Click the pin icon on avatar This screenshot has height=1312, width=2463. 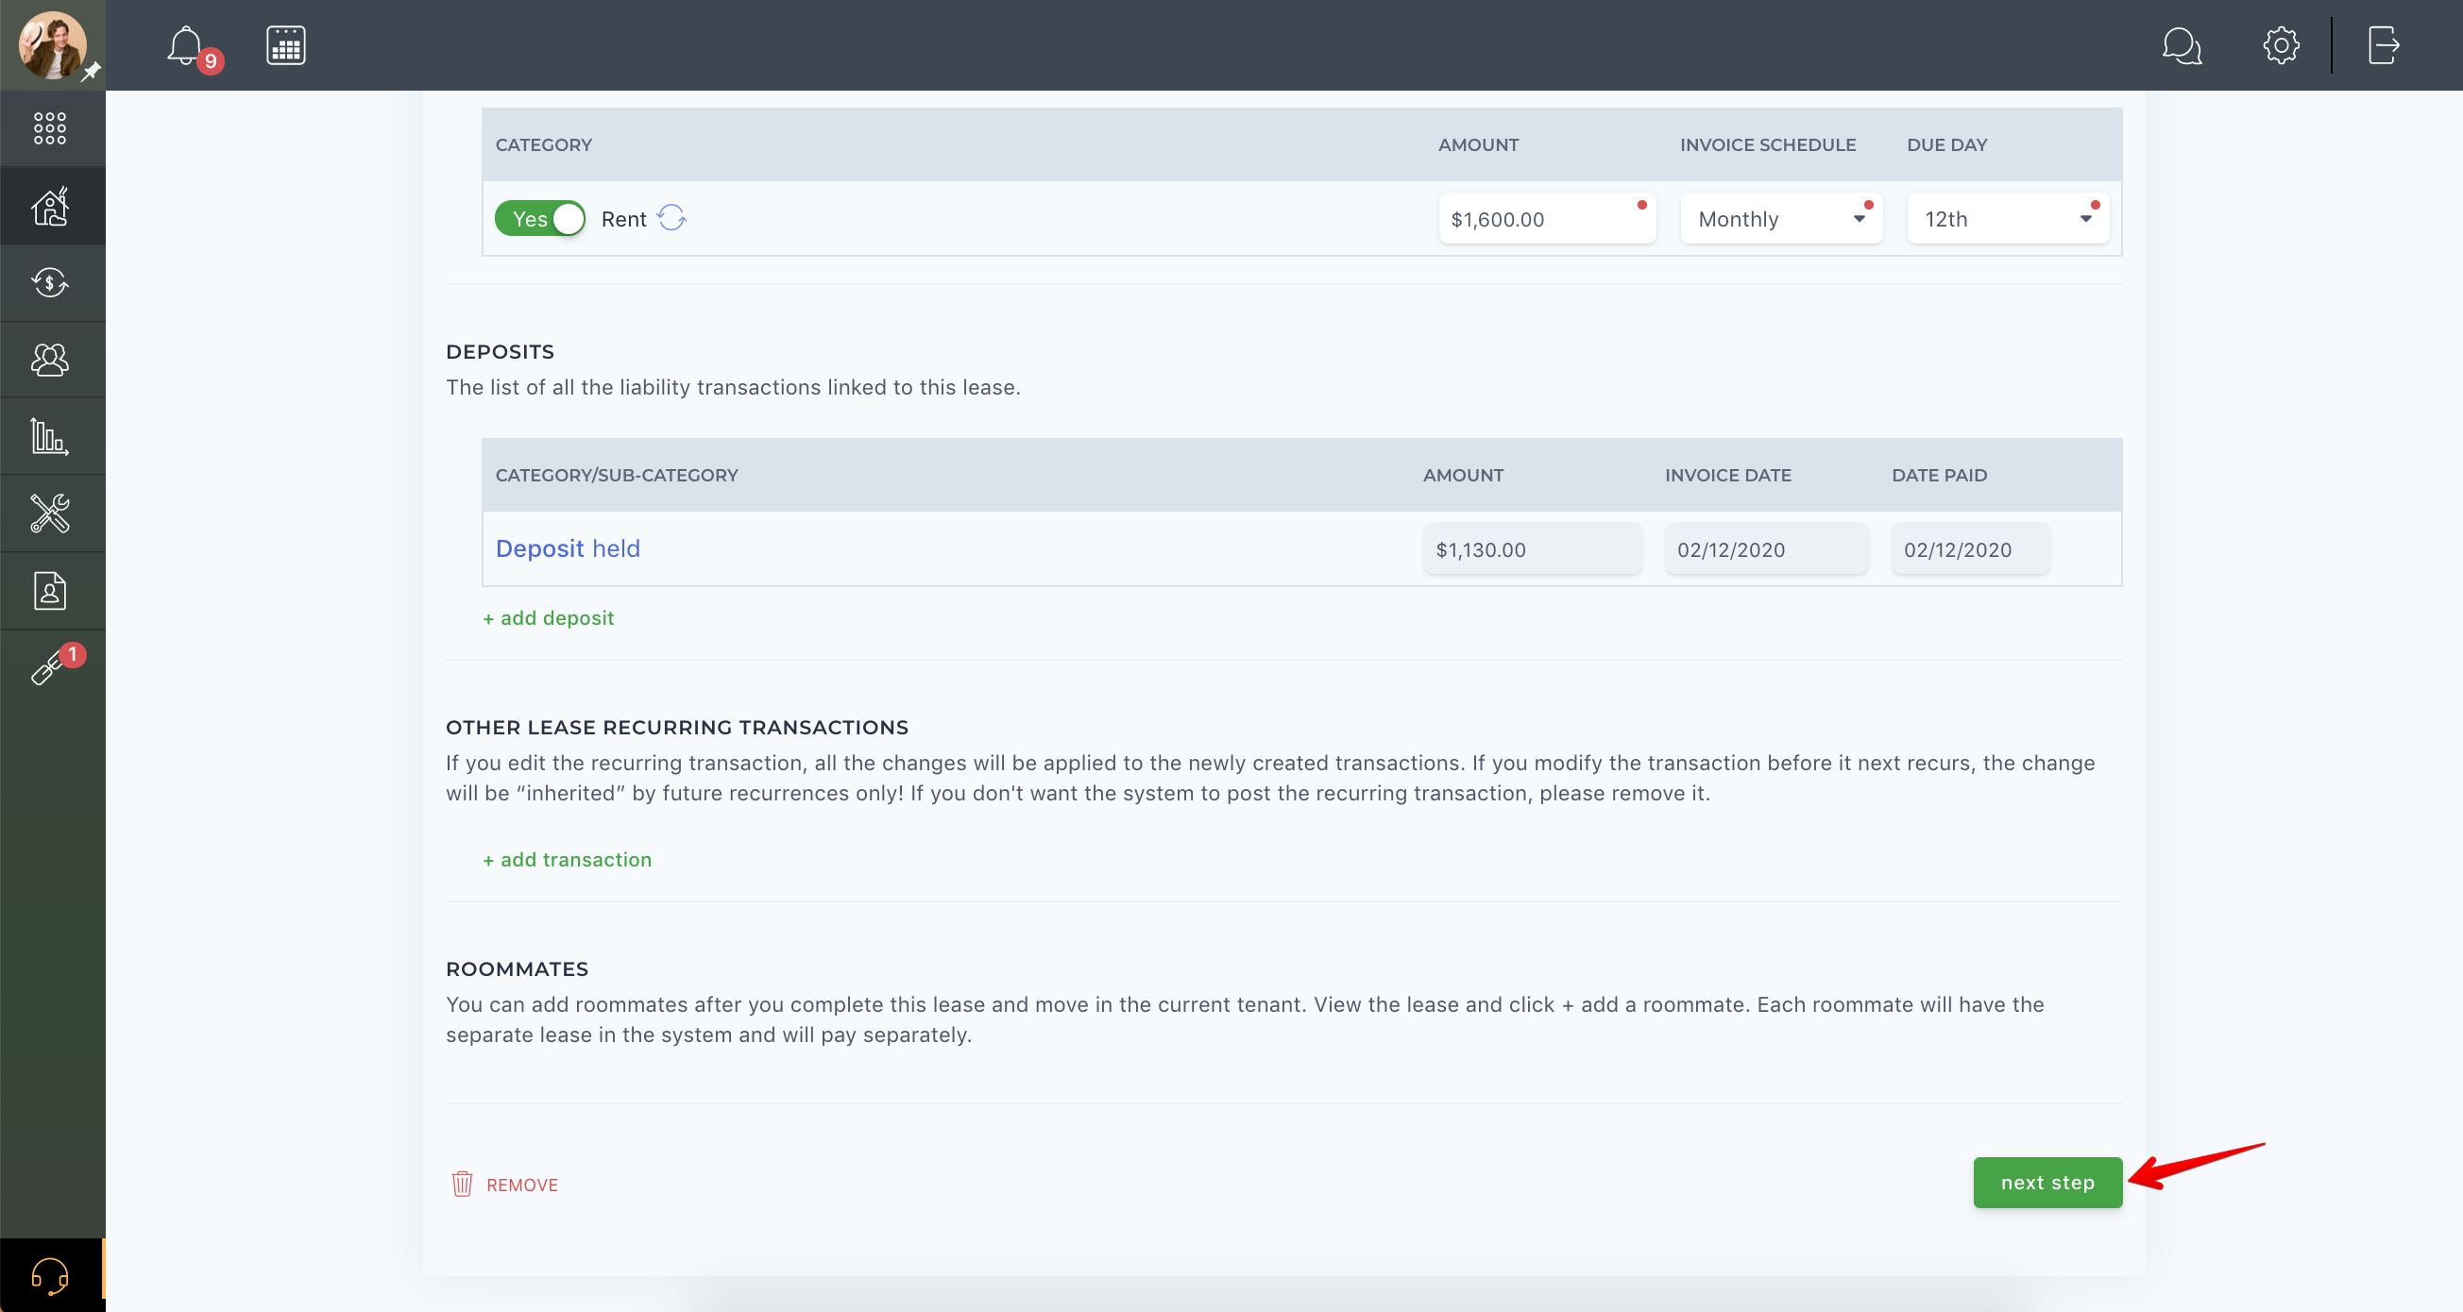91,73
